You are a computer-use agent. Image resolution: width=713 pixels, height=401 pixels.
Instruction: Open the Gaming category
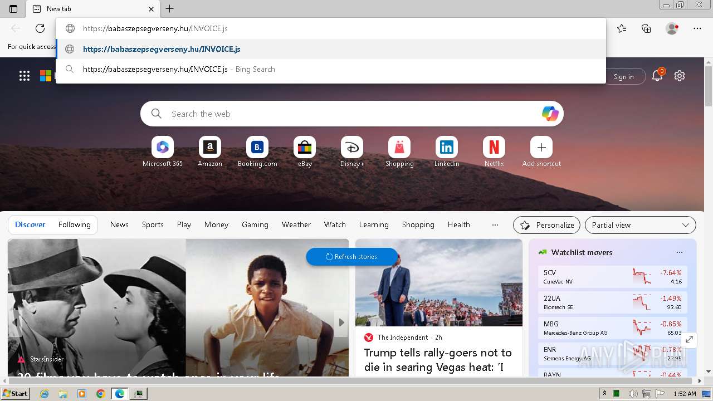click(x=255, y=225)
